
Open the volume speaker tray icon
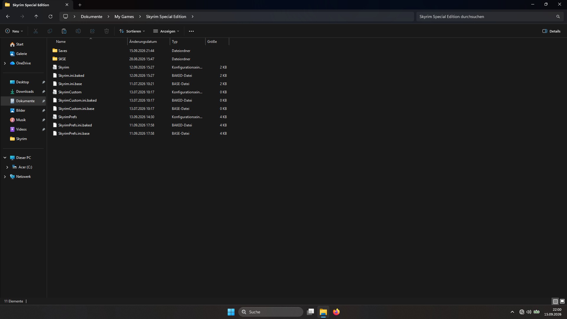click(529, 312)
